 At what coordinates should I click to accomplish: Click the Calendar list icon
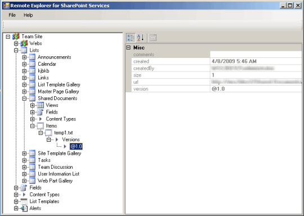coord(32,64)
